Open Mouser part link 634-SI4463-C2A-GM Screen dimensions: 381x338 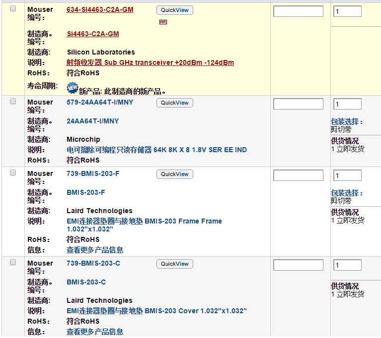pos(100,10)
